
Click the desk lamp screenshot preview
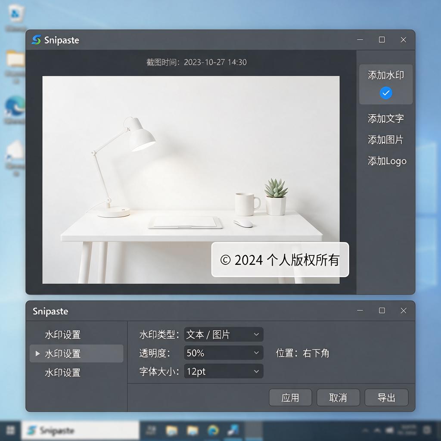coord(191,180)
